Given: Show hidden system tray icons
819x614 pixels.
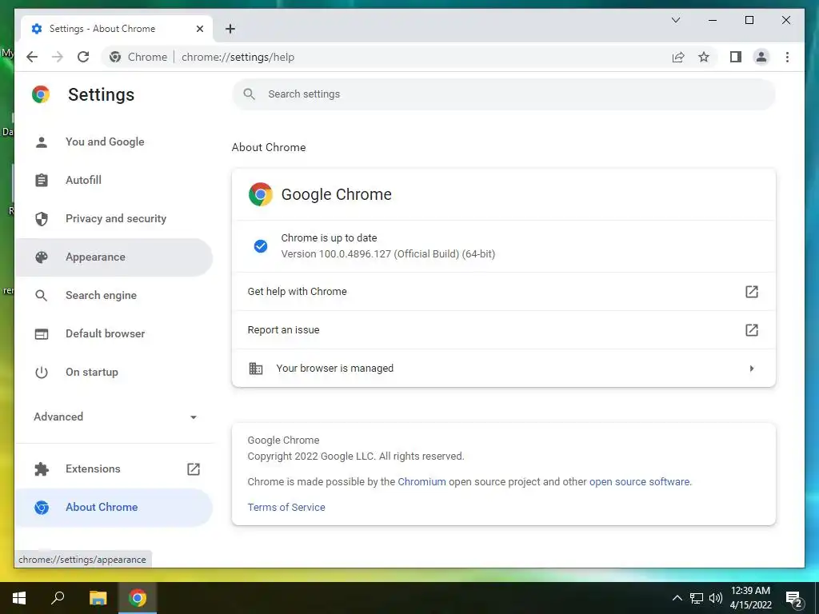Looking at the screenshot, I should coord(677,598).
